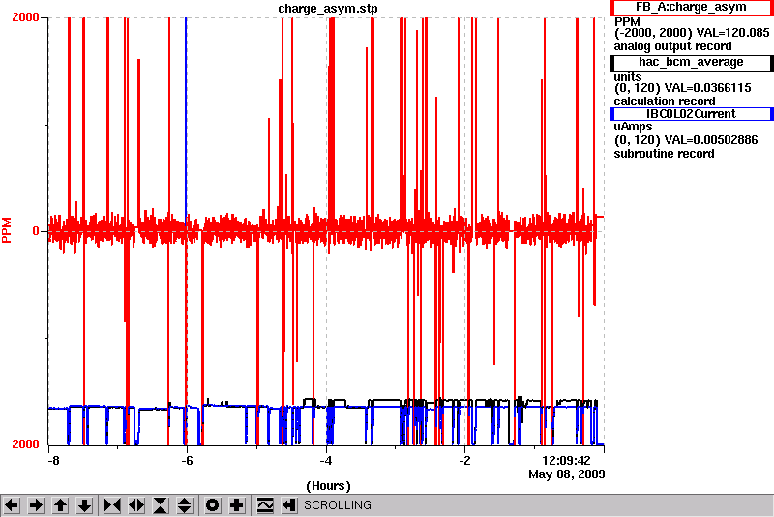Screen dimensions: 774x517
Task: Click the pan left arrow button
Action: click(x=12, y=505)
